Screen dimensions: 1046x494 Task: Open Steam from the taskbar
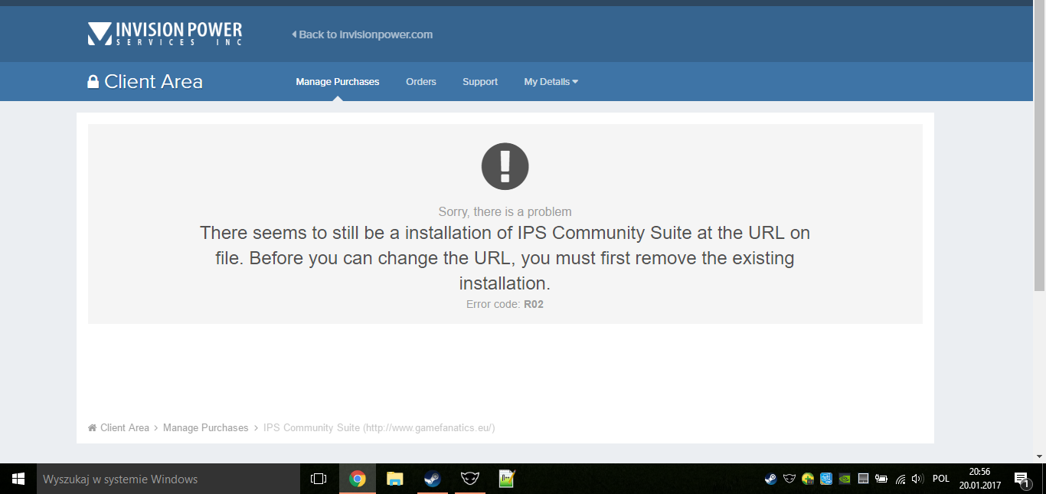pyautogui.click(x=433, y=479)
